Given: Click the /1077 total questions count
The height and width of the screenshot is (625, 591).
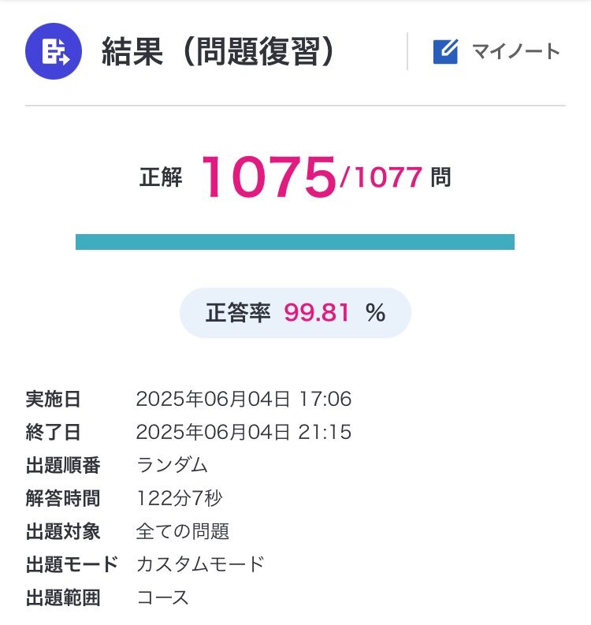Looking at the screenshot, I should 381,177.
